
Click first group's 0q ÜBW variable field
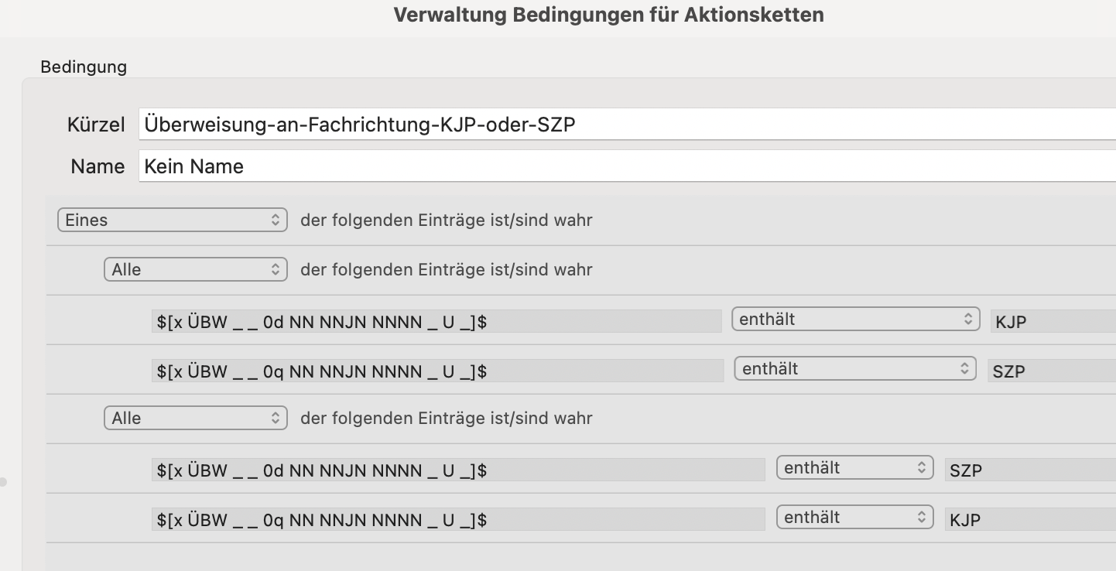[437, 371]
